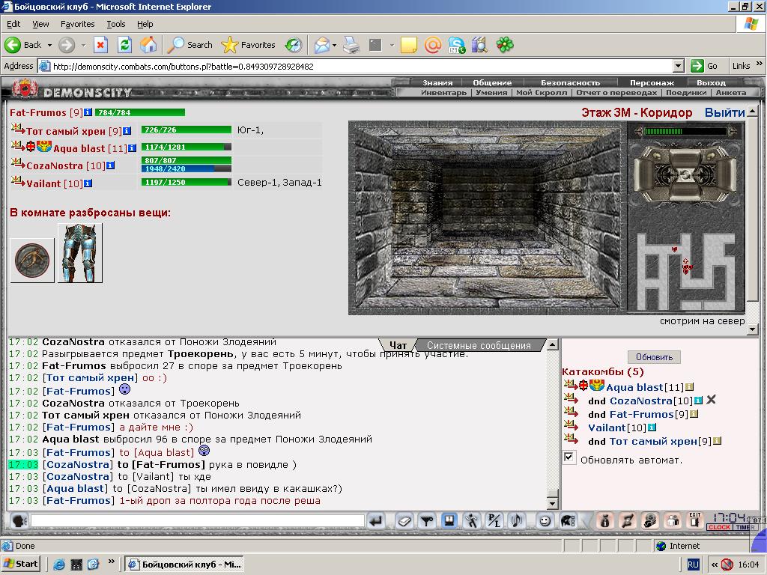Click the EXIT door icon in bottom bar

[x=694, y=520]
